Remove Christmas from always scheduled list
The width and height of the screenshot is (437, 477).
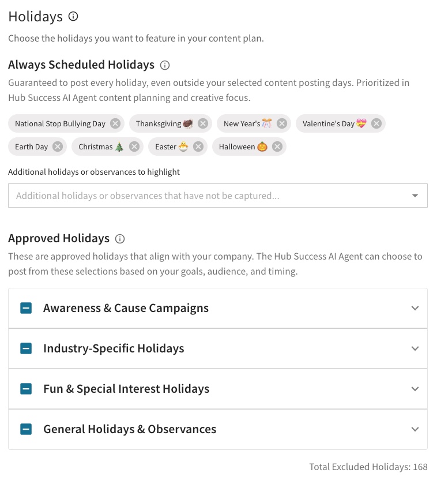[134, 147]
